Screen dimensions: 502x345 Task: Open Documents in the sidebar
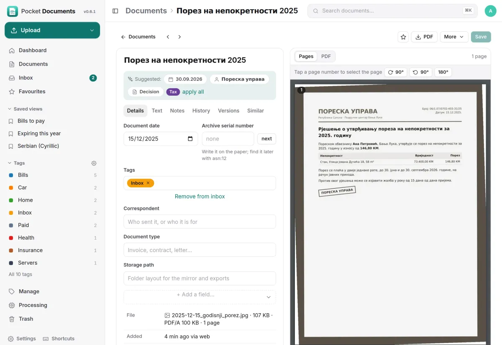tap(52, 64)
